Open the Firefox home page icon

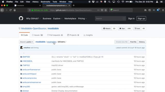[x=15, y=10]
